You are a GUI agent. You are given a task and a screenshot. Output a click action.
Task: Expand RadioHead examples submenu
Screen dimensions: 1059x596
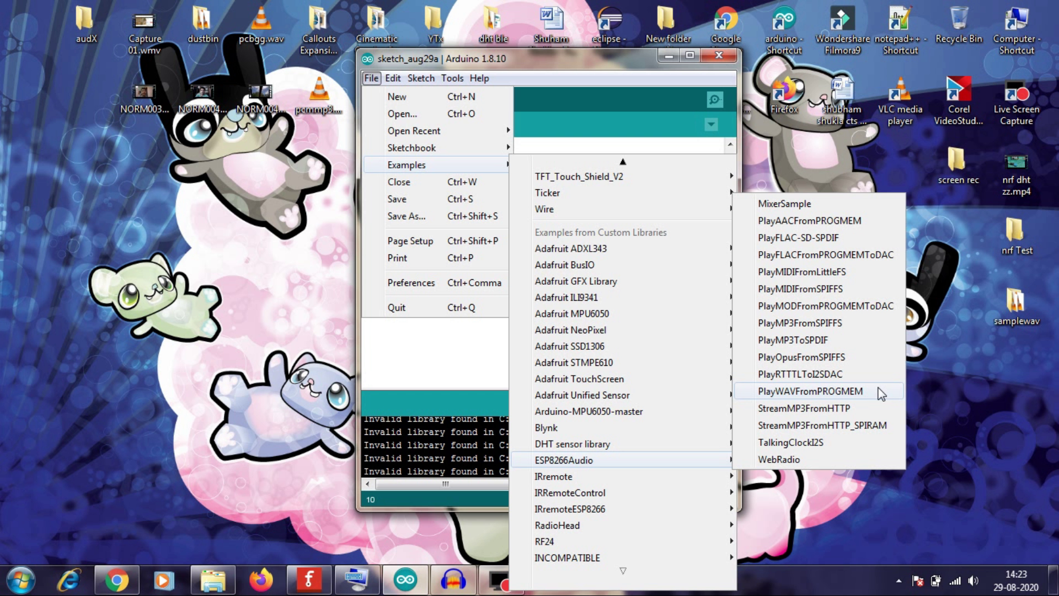623,525
